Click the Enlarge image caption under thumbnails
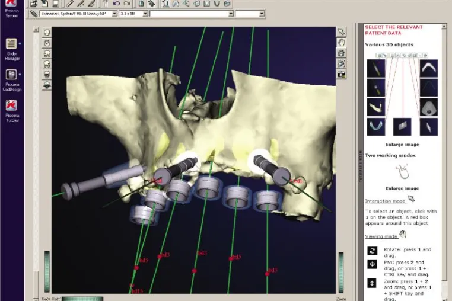Image resolution: width=452 pixels, height=301 pixels. pos(402,145)
